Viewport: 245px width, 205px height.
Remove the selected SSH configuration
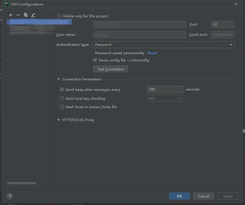(x=18, y=15)
